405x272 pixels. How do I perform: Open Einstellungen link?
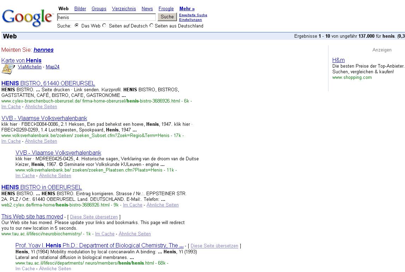(x=190, y=20)
